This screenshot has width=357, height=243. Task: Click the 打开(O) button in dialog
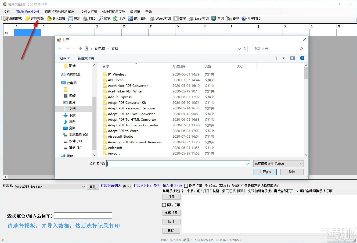[x=265, y=172]
